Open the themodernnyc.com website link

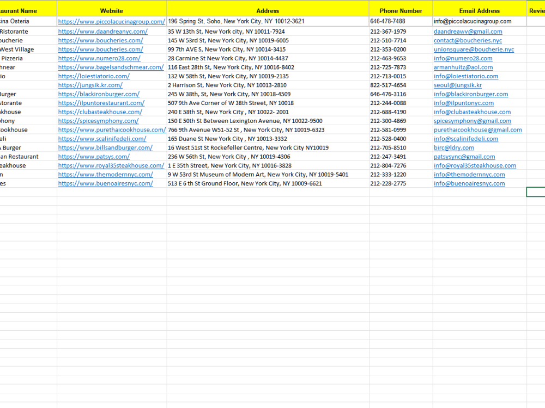(x=105, y=175)
